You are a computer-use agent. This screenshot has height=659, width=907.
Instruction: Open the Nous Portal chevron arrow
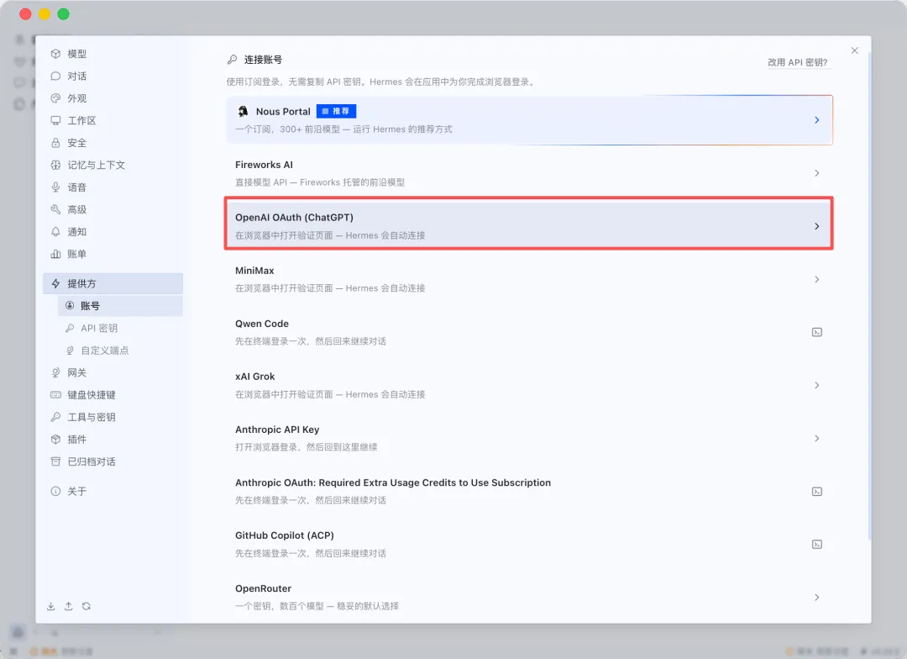817,120
